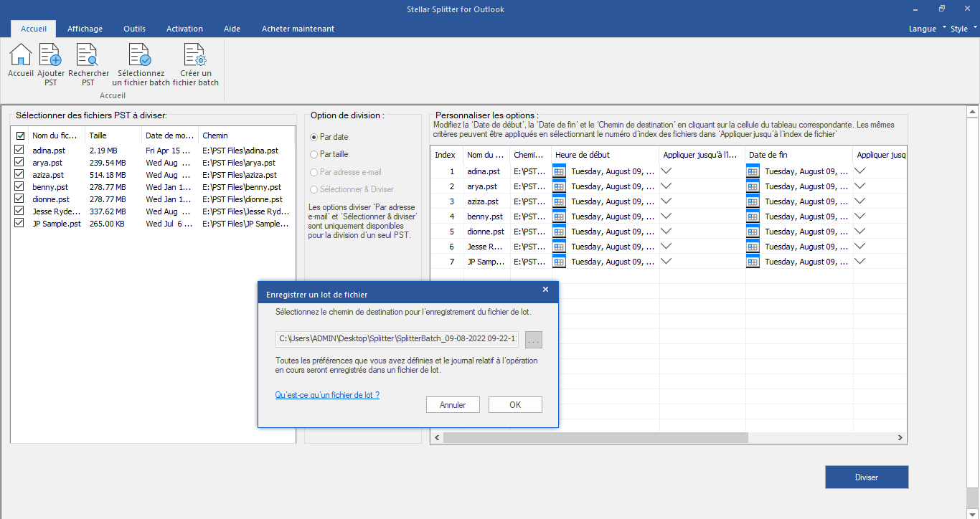Uncheck the dionne.pst checkbox
Image resolution: width=980 pixels, height=519 pixels.
[19, 199]
